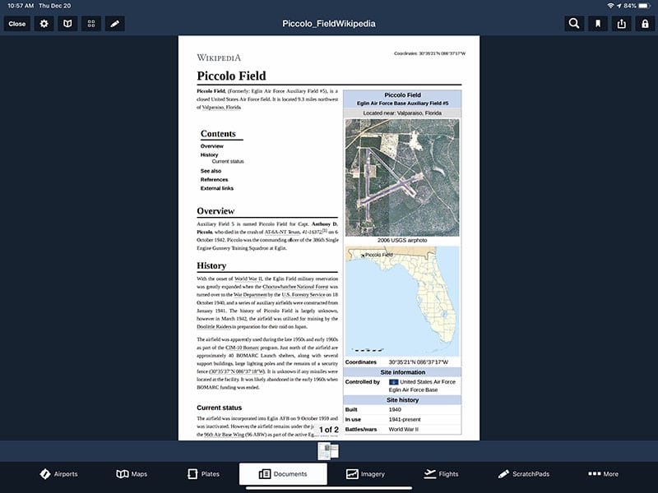Tap the page thumbnail in the page strip
This screenshot has width=658, height=493.
click(x=328, y=451)
